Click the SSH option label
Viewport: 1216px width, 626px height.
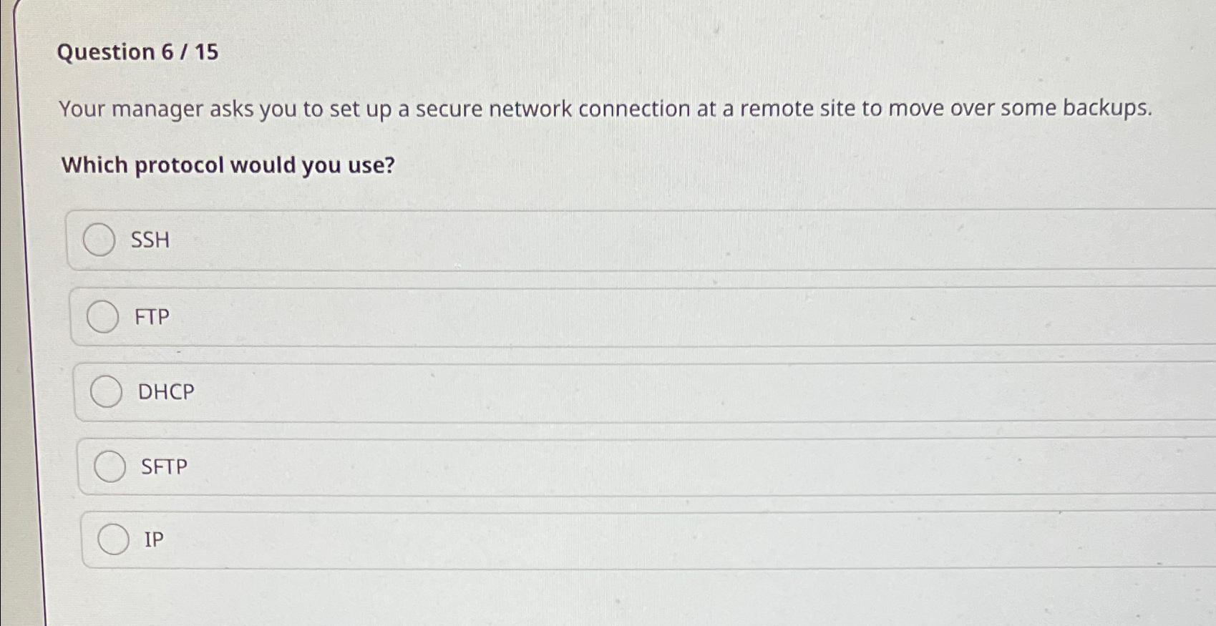[x=150, y=240]
